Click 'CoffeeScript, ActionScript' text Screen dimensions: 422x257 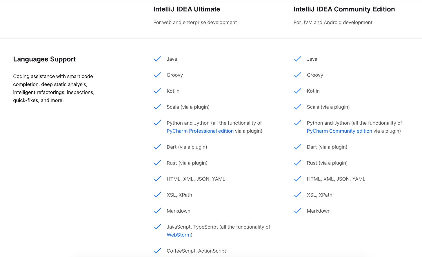[196, 251]
